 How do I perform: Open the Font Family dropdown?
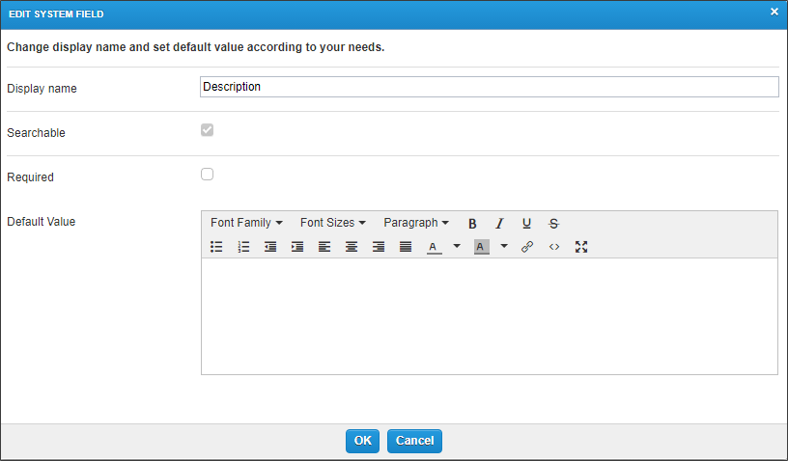[246, 223]
